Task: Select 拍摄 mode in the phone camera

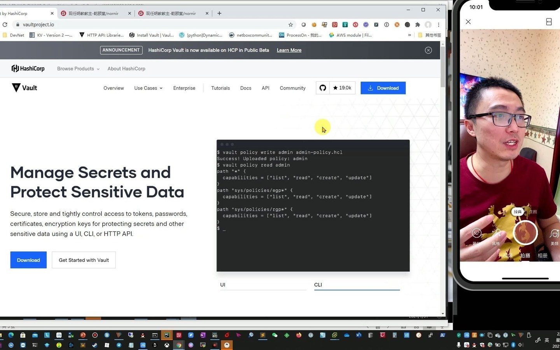Action: tap(525, 255)
